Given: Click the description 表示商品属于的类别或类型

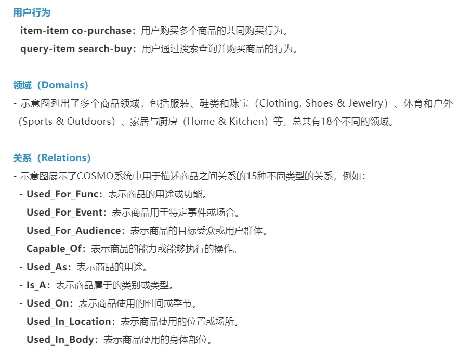Looking at the screenshot, I should [x=114, y=285].
